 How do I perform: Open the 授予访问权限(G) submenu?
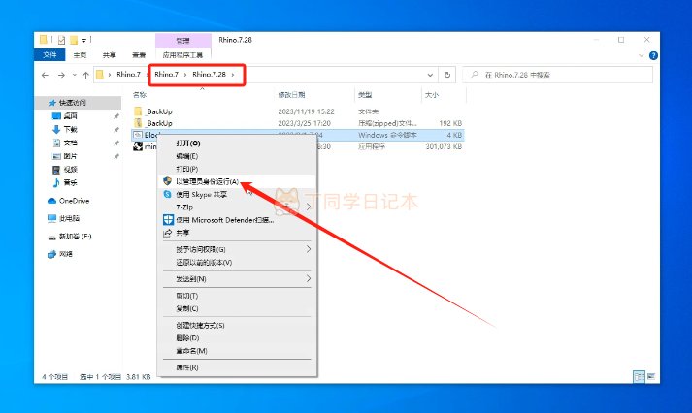(x=238, y=249)
